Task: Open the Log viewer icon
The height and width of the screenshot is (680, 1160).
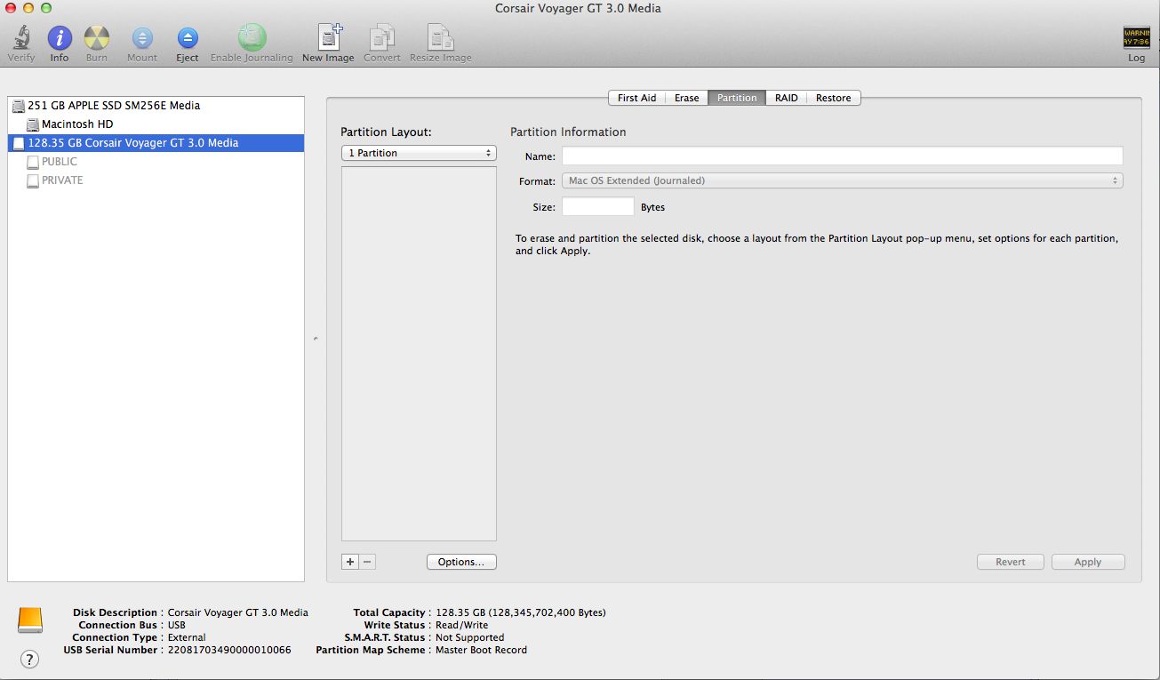Action: pos(1136,37)
